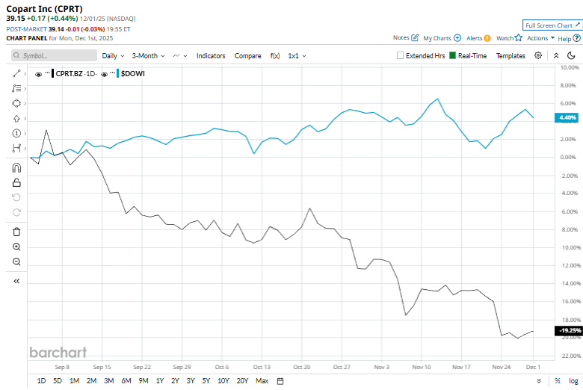Delete drawings with trash icon
The width and height of the screenshot is (583, 390).
(x=16, y=232)
